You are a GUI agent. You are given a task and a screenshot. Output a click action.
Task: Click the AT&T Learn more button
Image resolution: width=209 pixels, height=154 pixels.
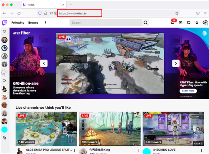point(188,91)
